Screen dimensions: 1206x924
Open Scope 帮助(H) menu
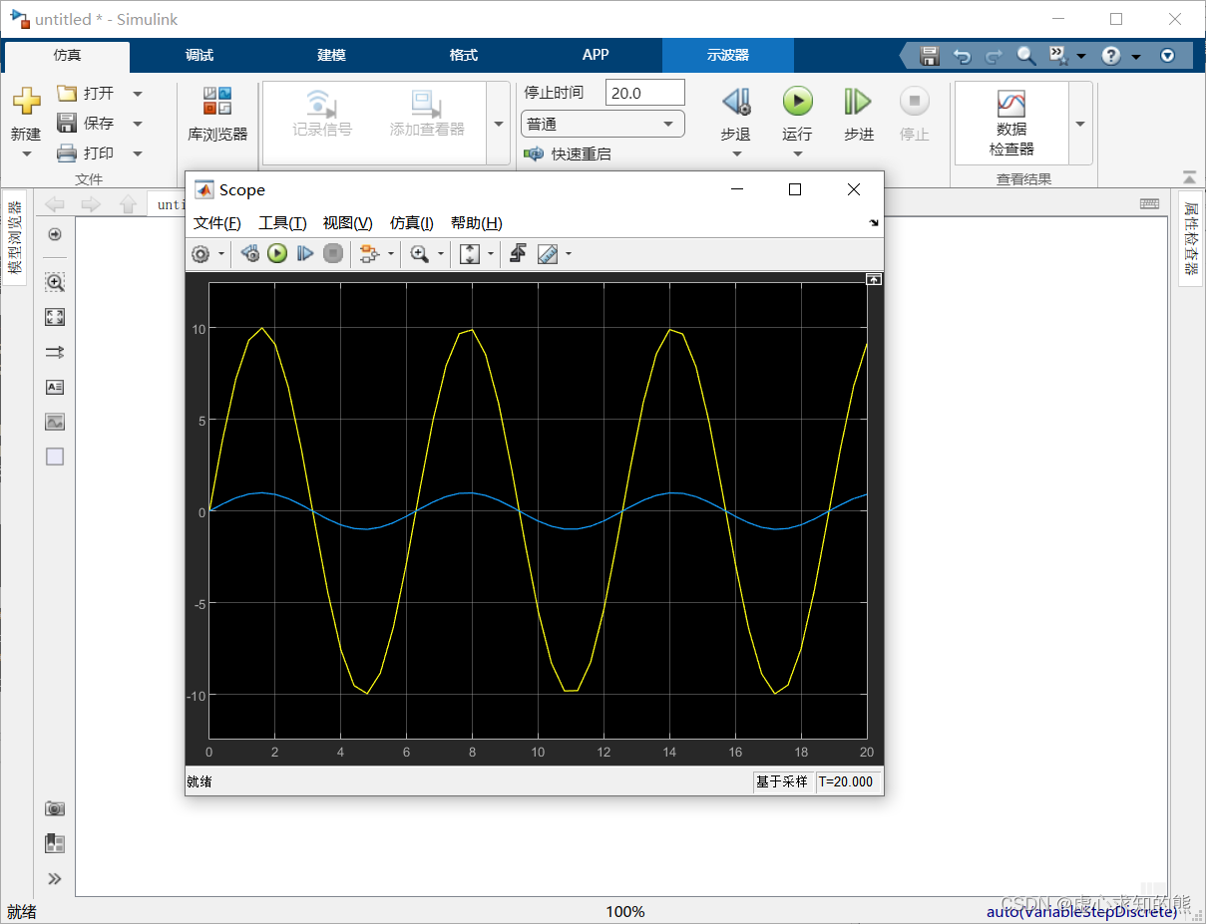click(476, 223)
